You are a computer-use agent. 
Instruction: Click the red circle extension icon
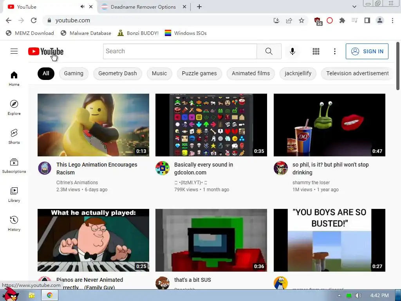coord(330,20)
